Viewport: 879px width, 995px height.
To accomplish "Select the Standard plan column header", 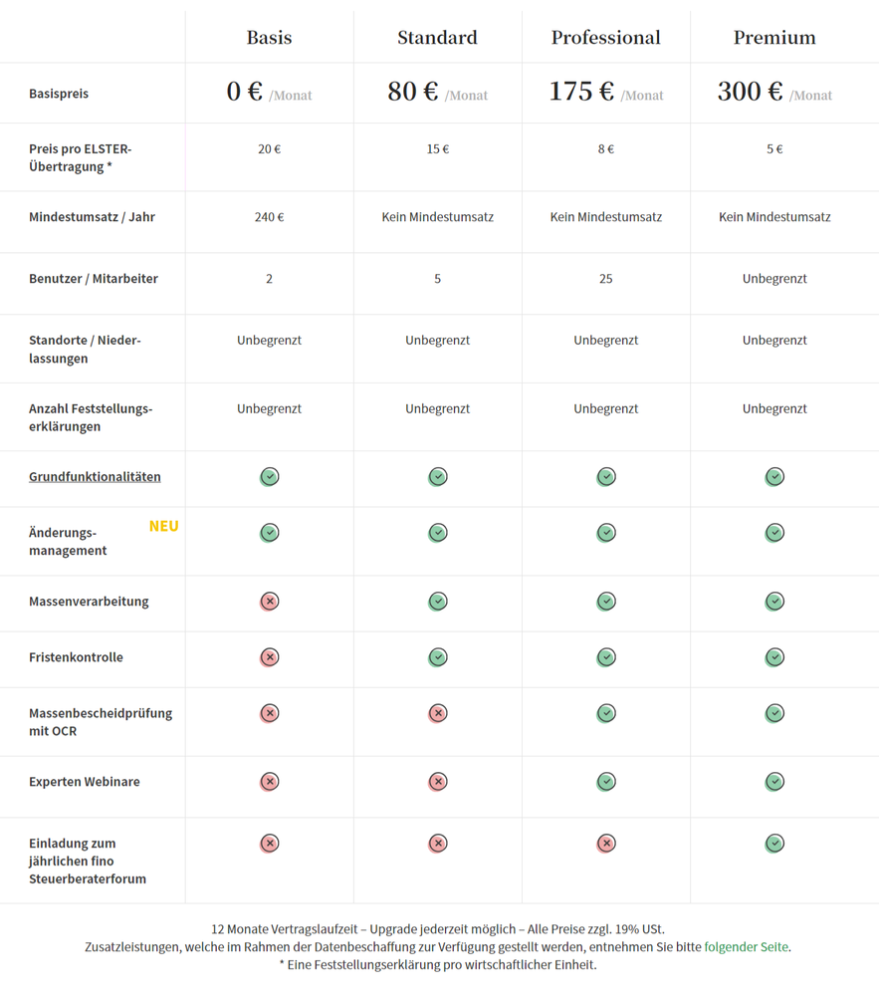I will click(x=438, y=38).
